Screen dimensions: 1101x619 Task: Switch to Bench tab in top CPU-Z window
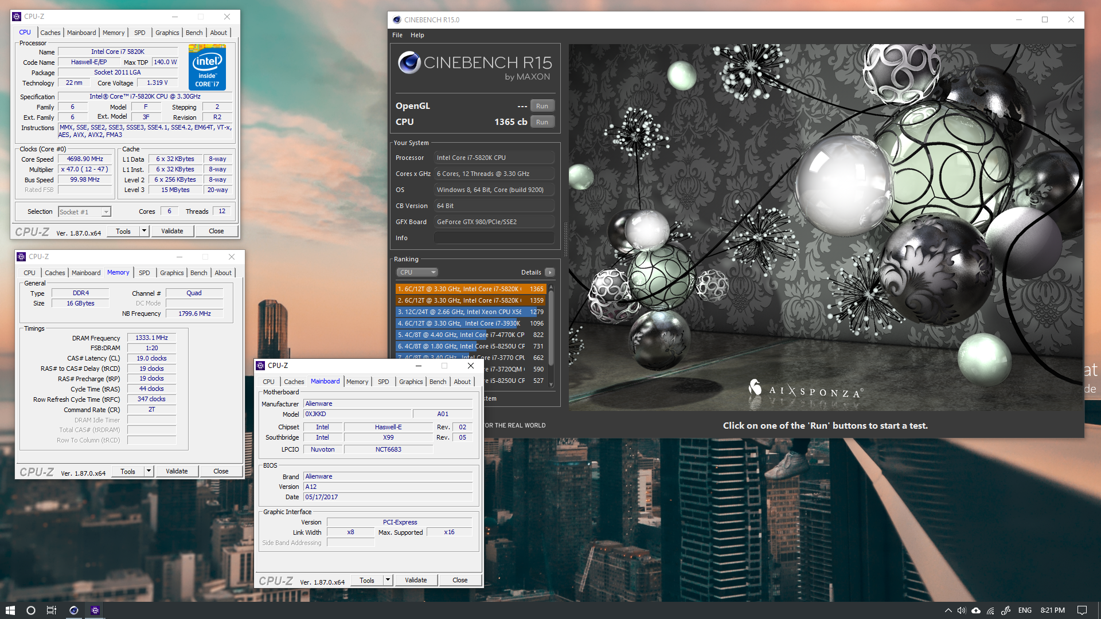194,33
